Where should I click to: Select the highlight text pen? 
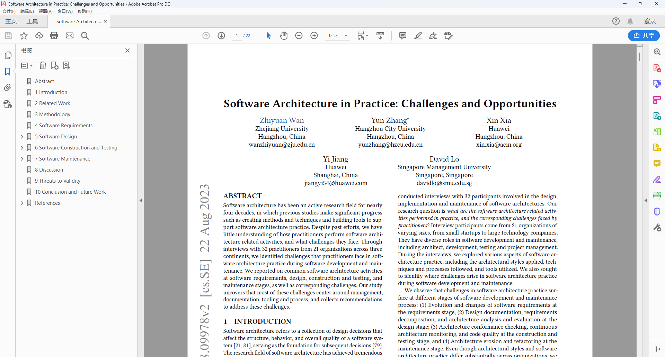click(418, 36)
